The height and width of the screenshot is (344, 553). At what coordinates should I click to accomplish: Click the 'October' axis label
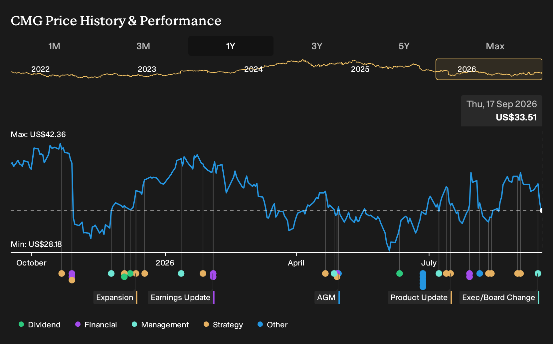[31, 263]
